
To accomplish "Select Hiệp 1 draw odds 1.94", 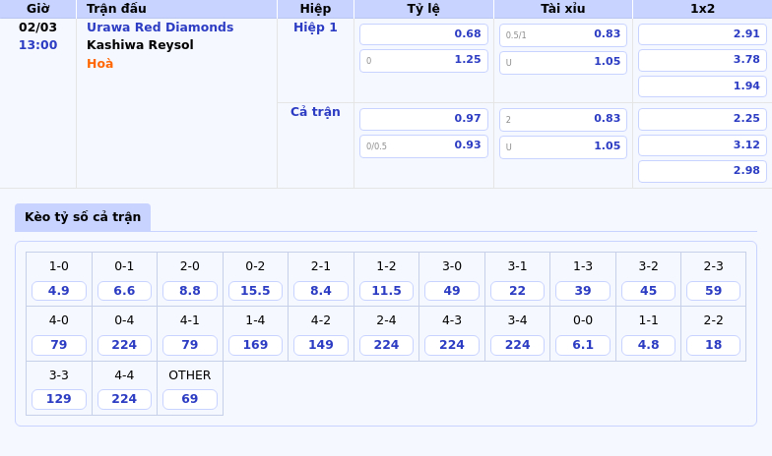I will 703,86.
